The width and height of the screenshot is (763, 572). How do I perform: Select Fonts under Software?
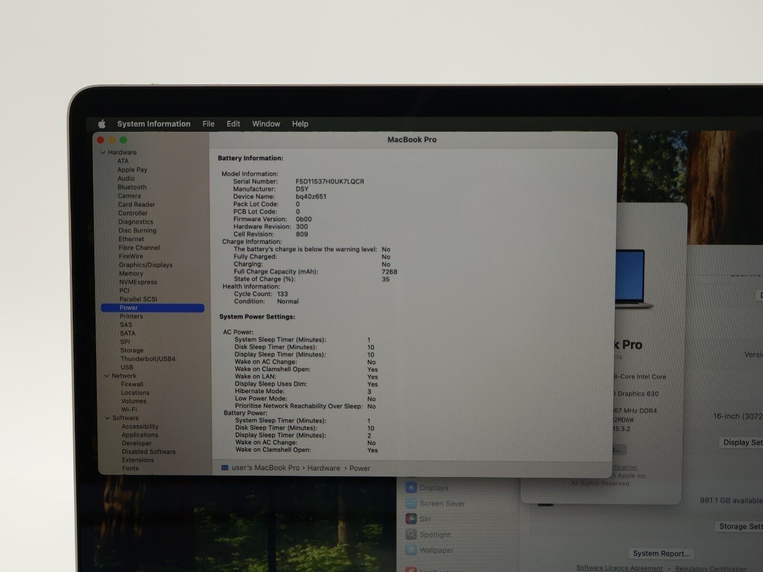point(130,469)
